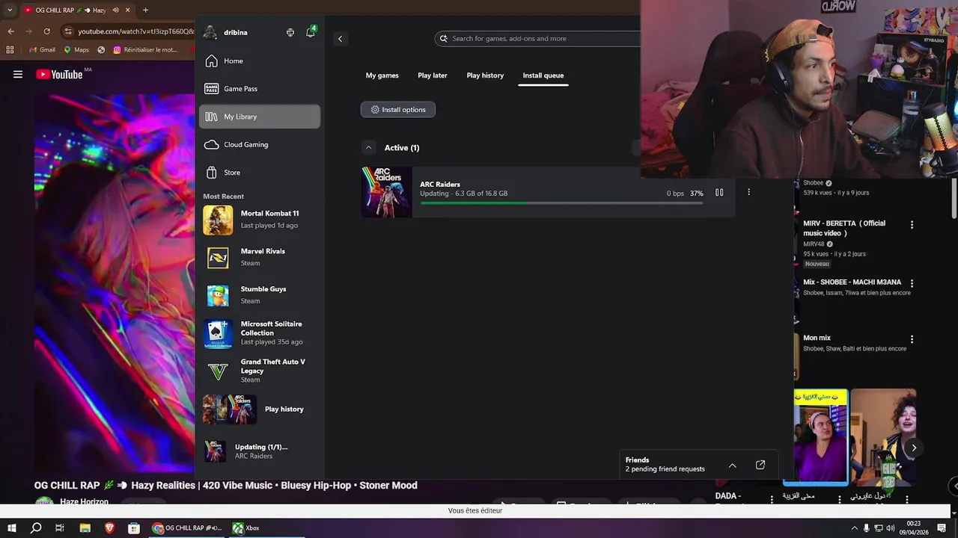
Task: Switch to Play later tab
Action: click(433, 75)
